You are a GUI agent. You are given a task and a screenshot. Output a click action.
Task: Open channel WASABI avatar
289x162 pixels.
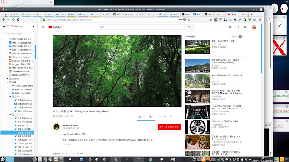[x=56, y=127]
